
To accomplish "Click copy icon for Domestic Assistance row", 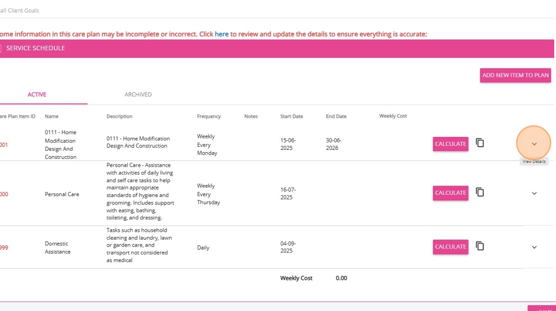I will pyautogui.click(x=480, y=246).
